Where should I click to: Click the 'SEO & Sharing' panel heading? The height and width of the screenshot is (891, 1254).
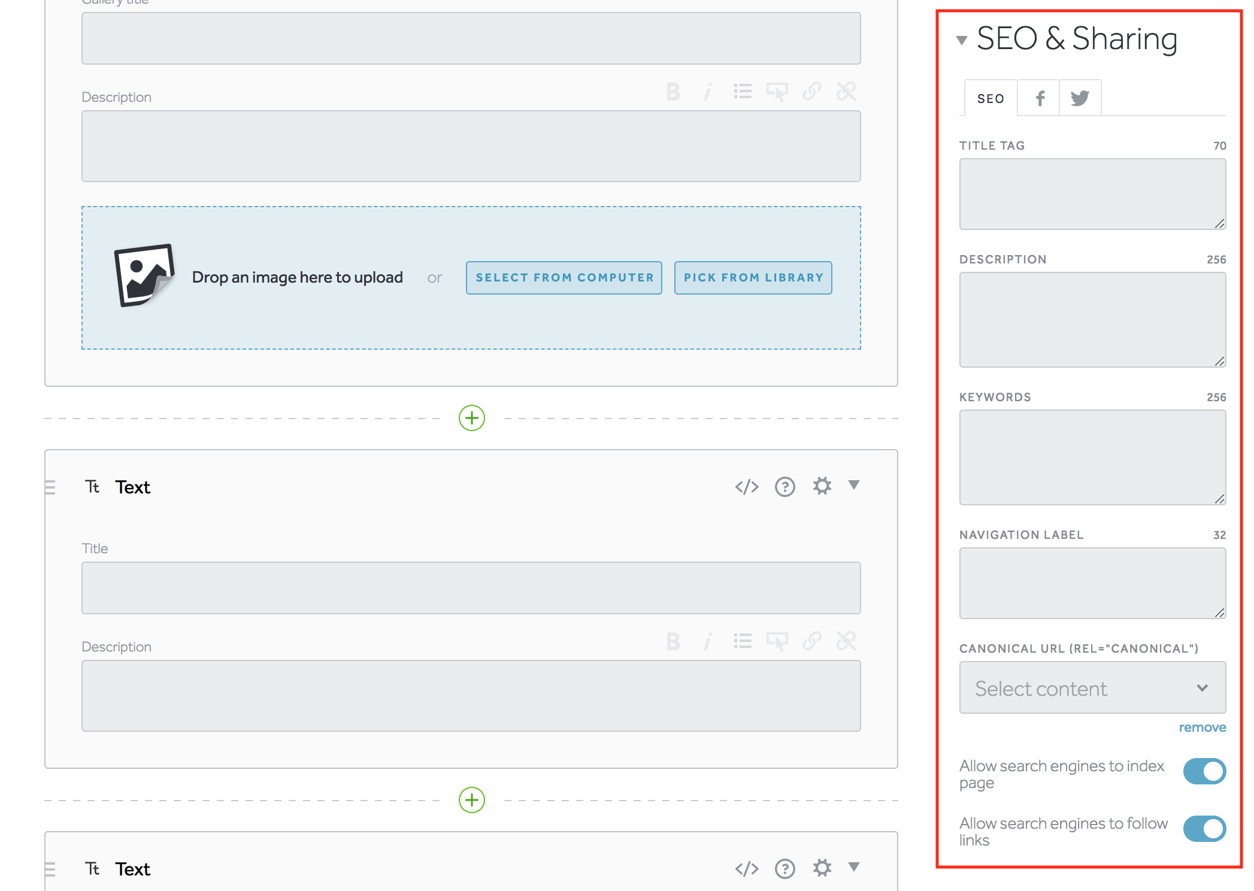point(1077,38)
